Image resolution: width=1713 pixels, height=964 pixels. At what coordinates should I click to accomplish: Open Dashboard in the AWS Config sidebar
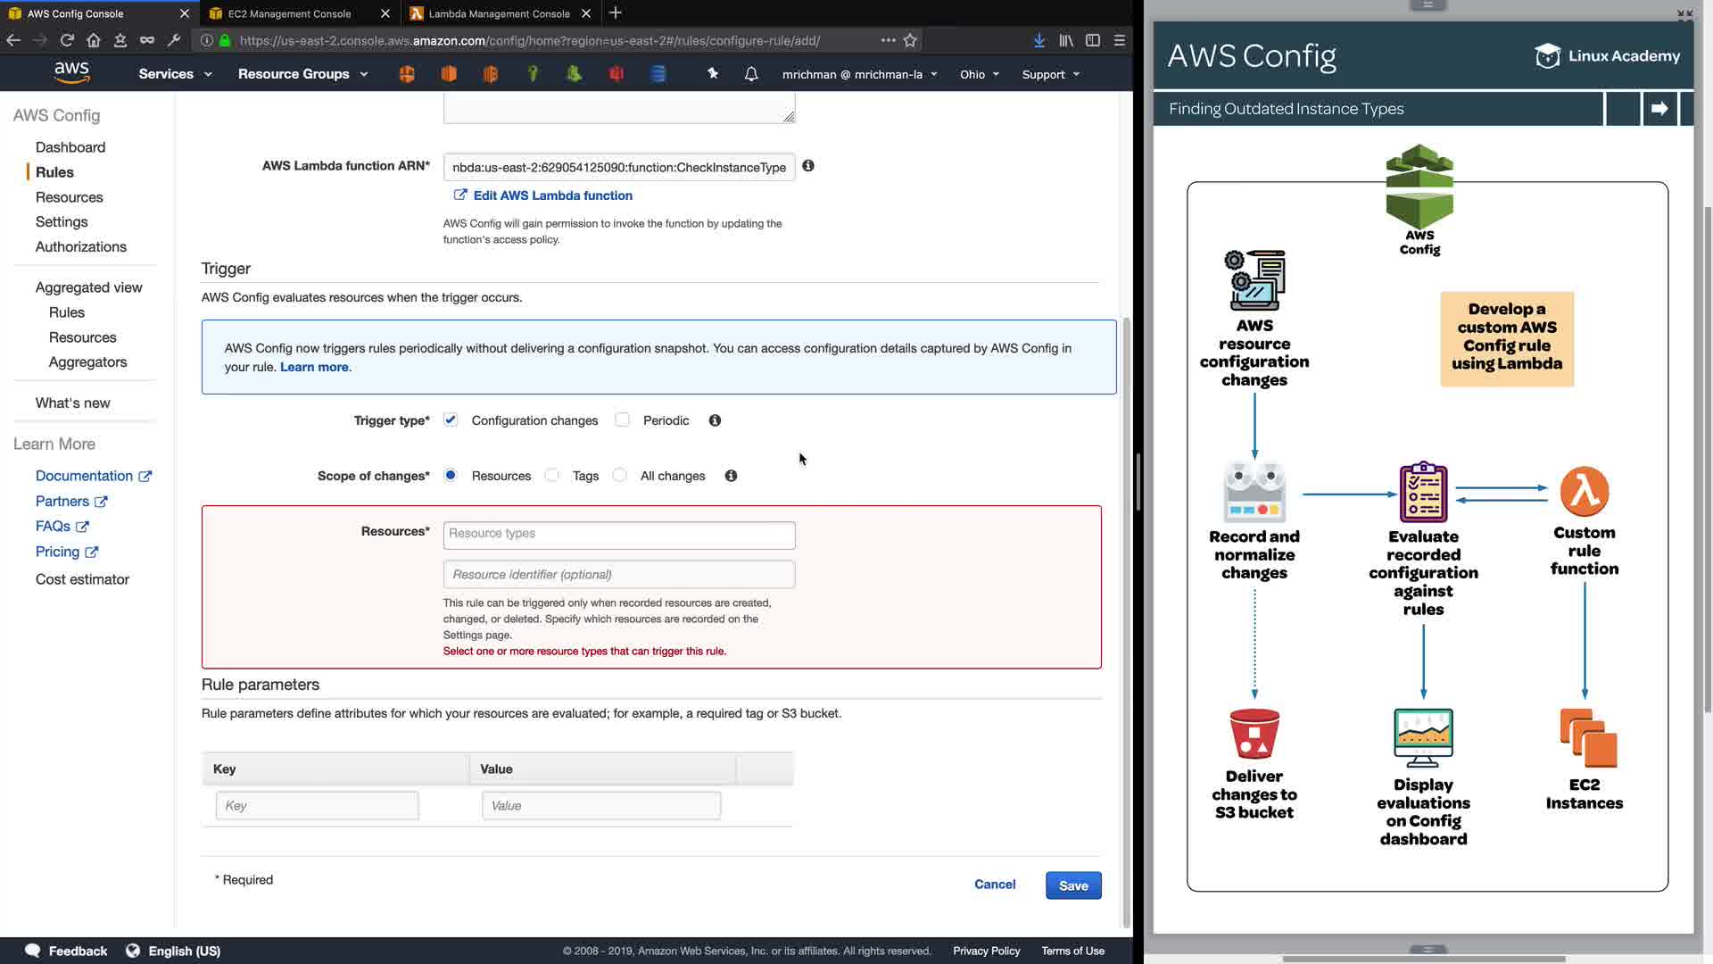[70, 147]
